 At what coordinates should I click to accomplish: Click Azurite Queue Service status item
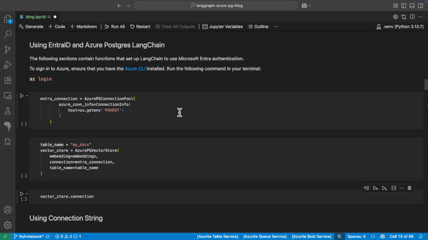point(265,237)
